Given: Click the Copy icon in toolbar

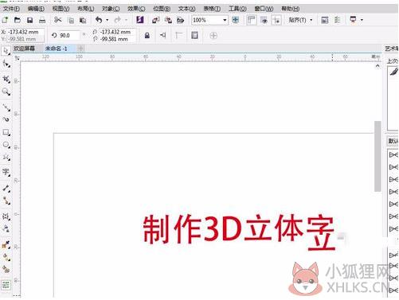Looking at the screenshot, I should coord(71,20).
